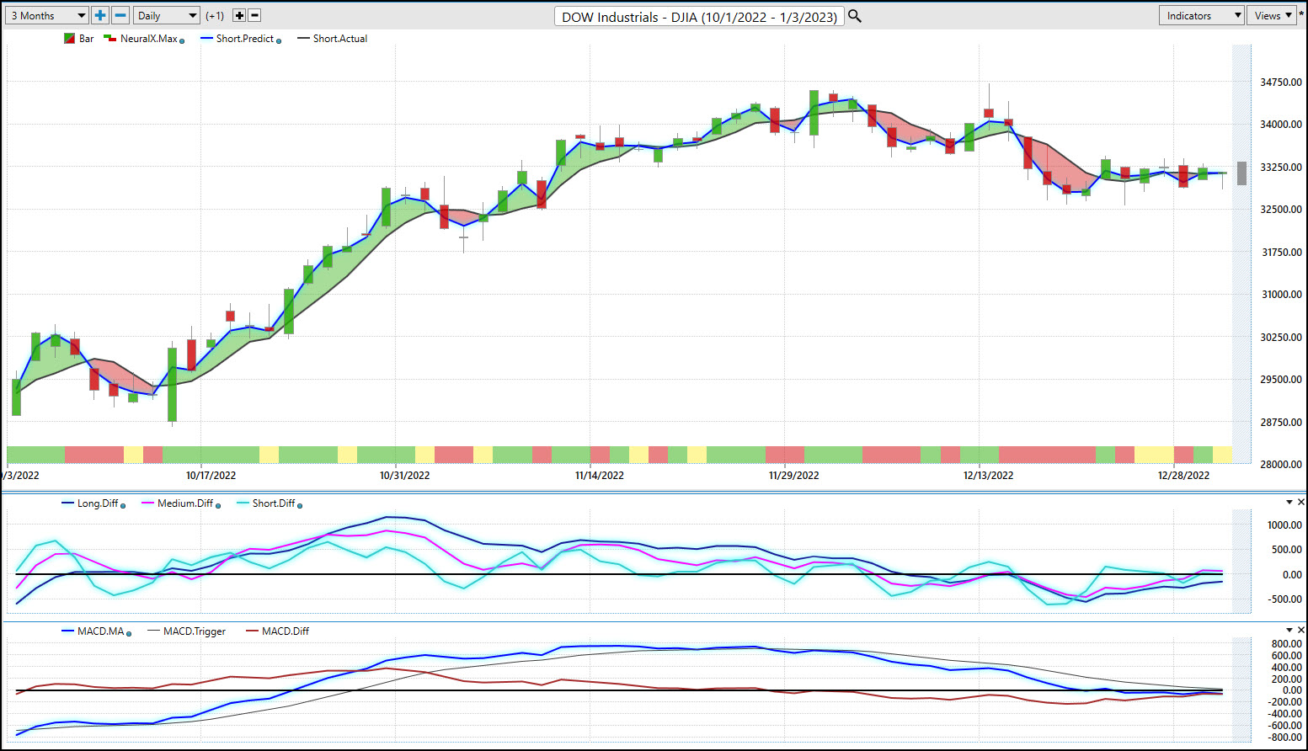Click the -800.00 label on MACD axis
1308x751 pixels.
point(1285,738)
